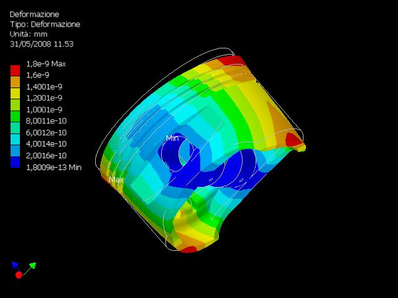Click the orange 1,6e-9 legend swatch
The image size is (398, 298).
coord(15,82)
